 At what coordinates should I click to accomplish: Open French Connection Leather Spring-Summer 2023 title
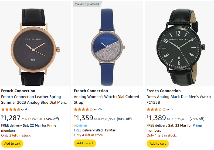[x=35, y=100]
